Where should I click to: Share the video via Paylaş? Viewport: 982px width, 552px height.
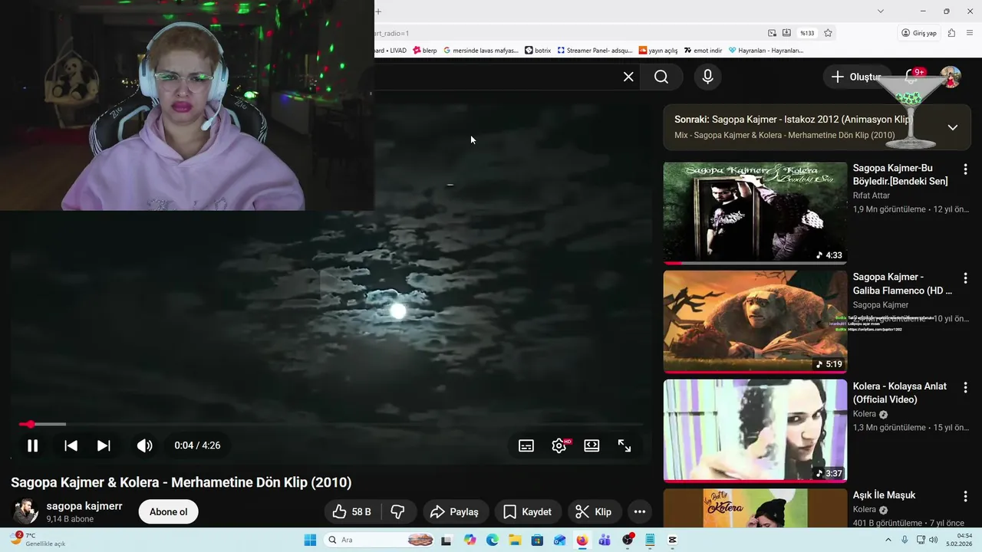[x=454, y=511]
